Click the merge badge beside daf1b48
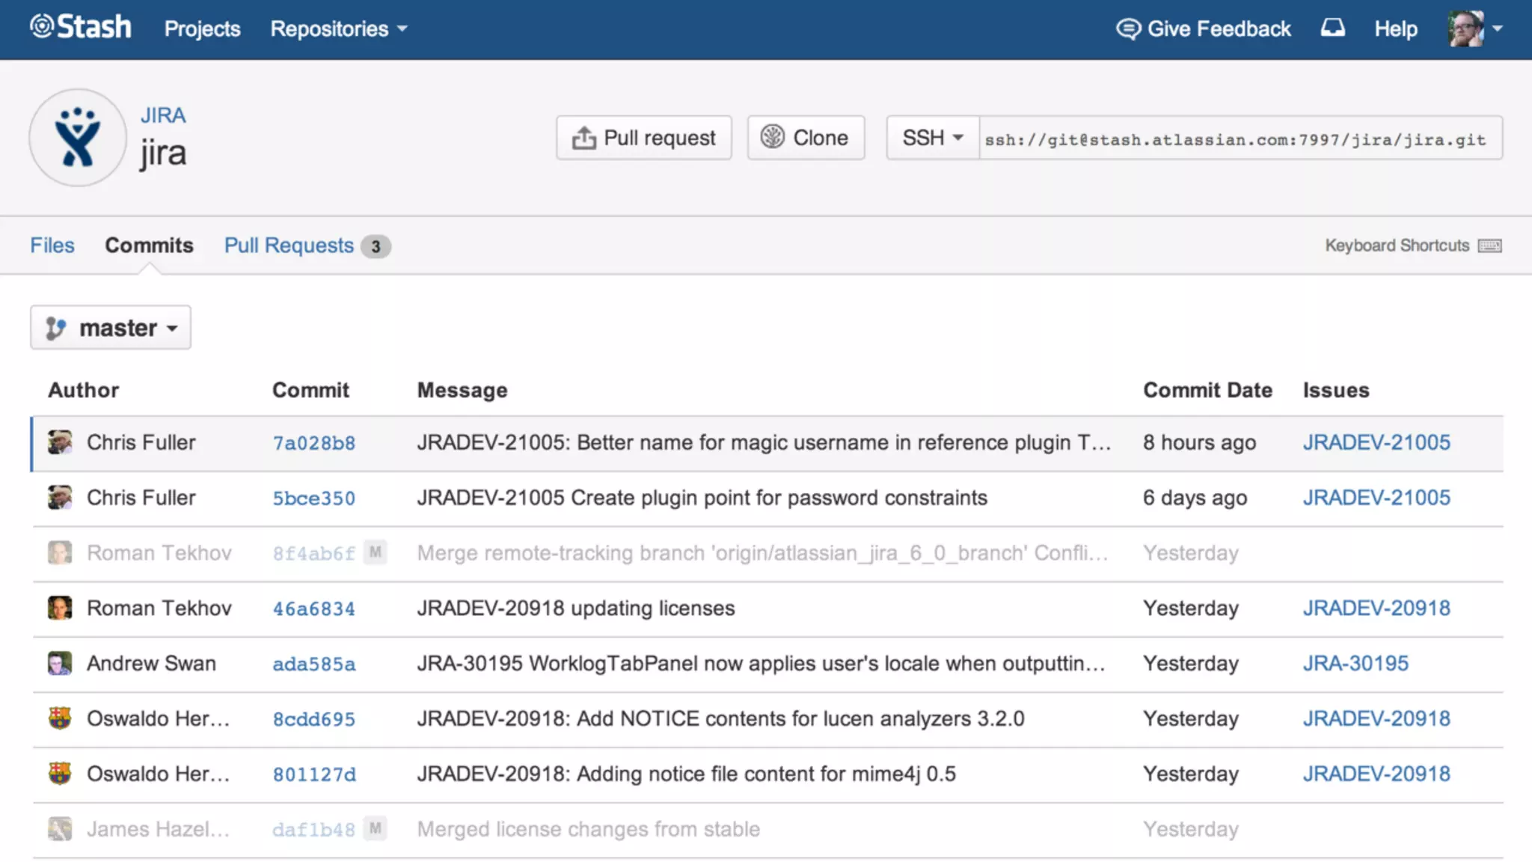Image resolution: width=1532 pixels, height=862 pixels. click(x=376, y=829)
